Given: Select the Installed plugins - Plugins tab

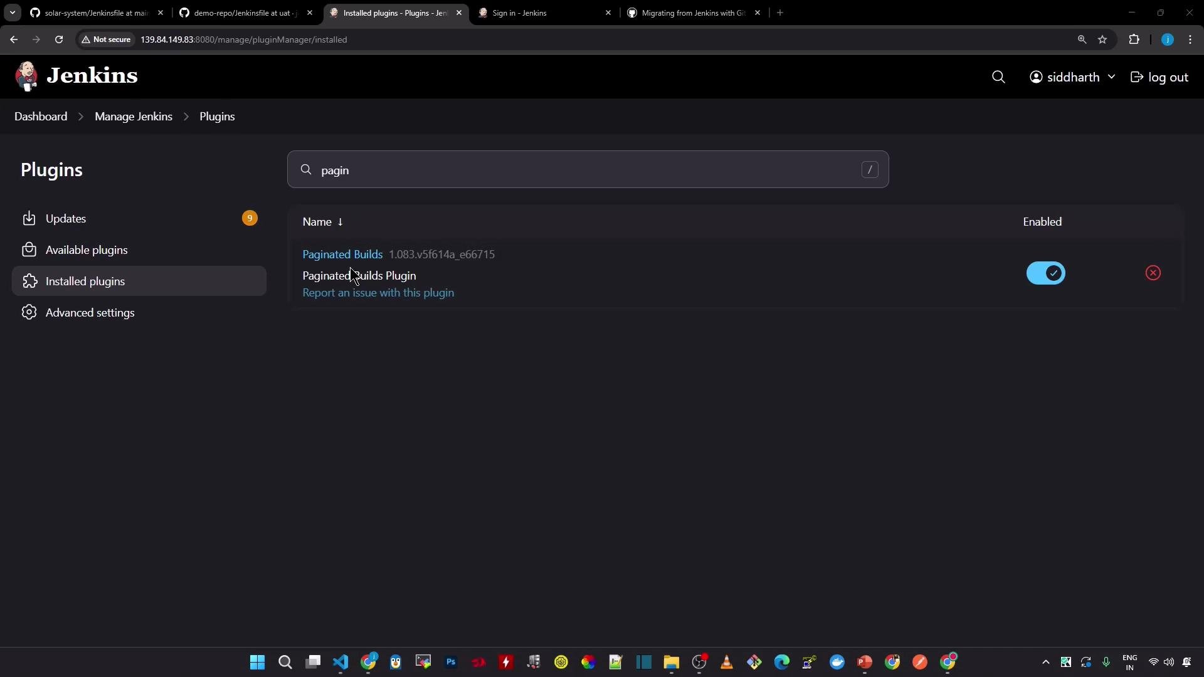Looking at the screenshot, I should (396, 13).
